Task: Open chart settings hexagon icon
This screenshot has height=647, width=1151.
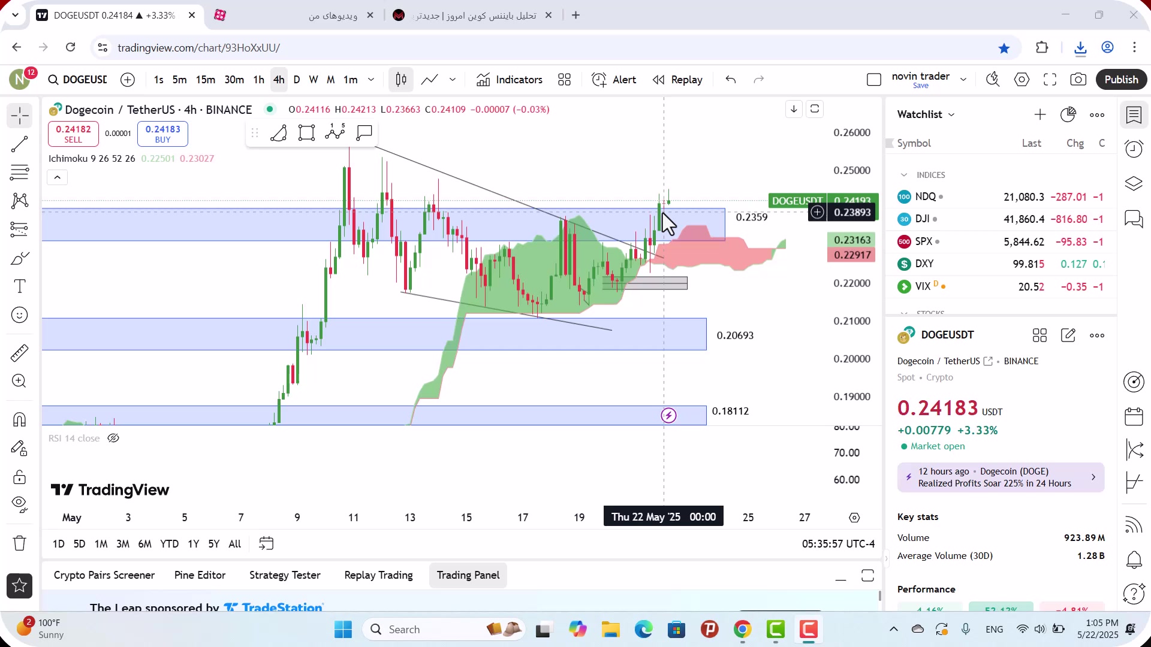Action: tap(1022, 80)
